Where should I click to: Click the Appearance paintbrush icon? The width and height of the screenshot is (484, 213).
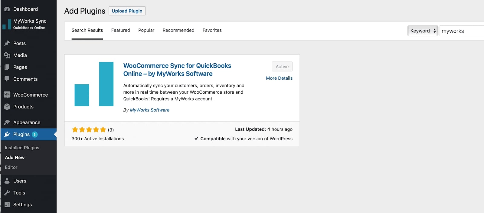[7, 122]
